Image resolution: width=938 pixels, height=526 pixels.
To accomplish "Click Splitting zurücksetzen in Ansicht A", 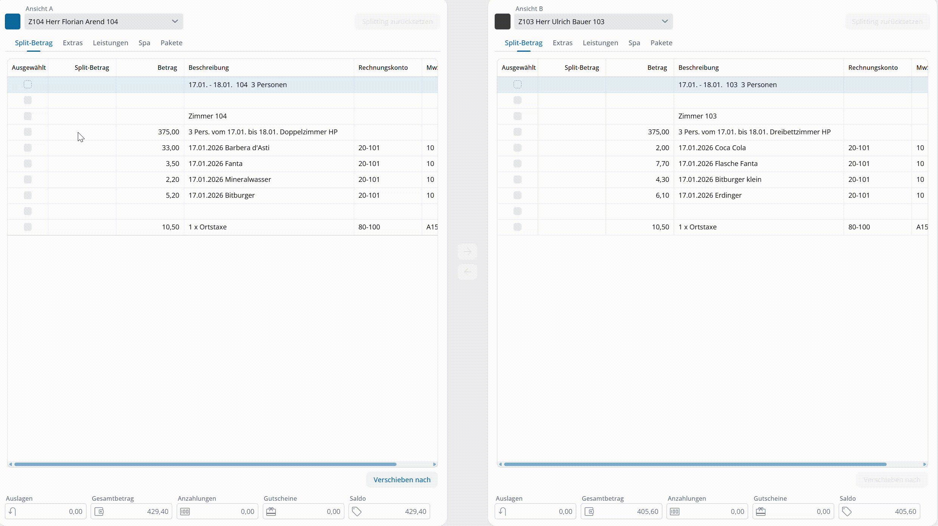I will tap(397, 22).
